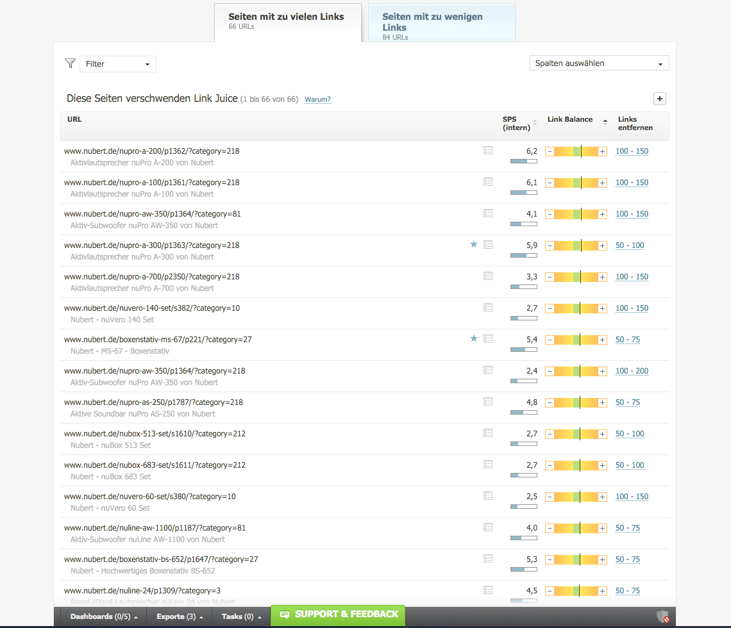
Task: Click Link Balance bar for nupro-a-100
Action: tap(576, 183)
